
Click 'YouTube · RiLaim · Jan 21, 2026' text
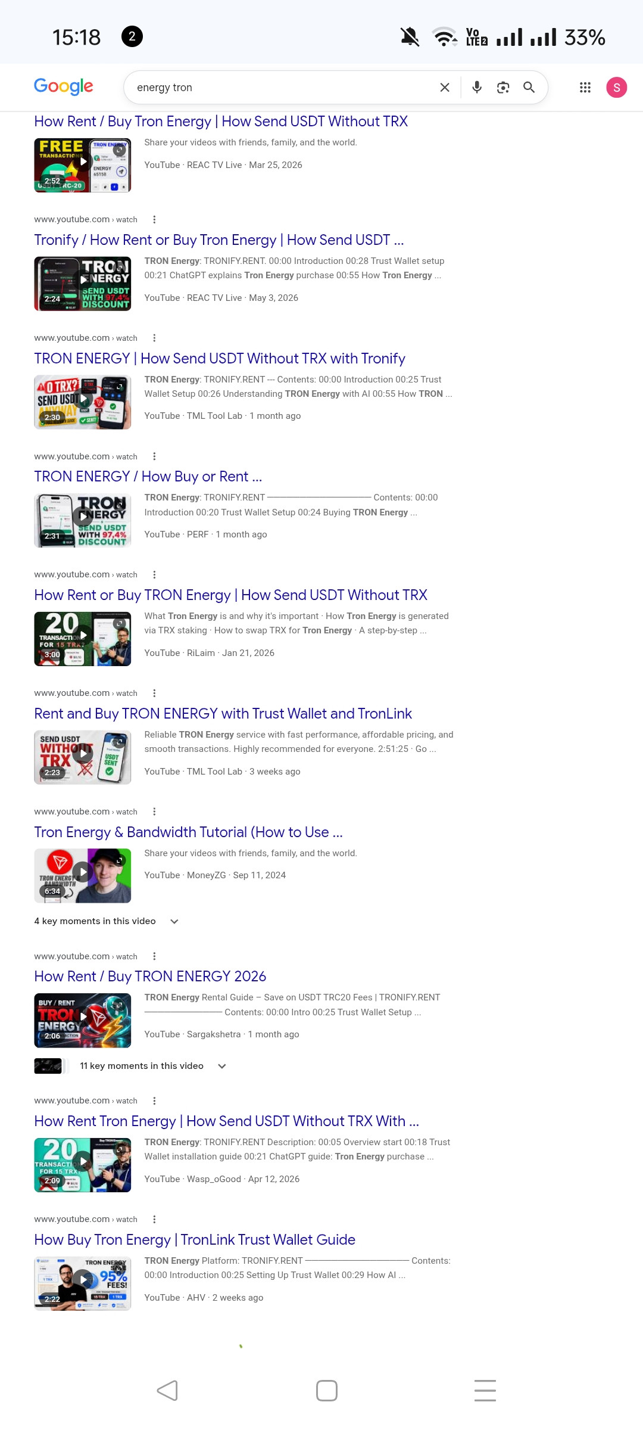[210, 653]
